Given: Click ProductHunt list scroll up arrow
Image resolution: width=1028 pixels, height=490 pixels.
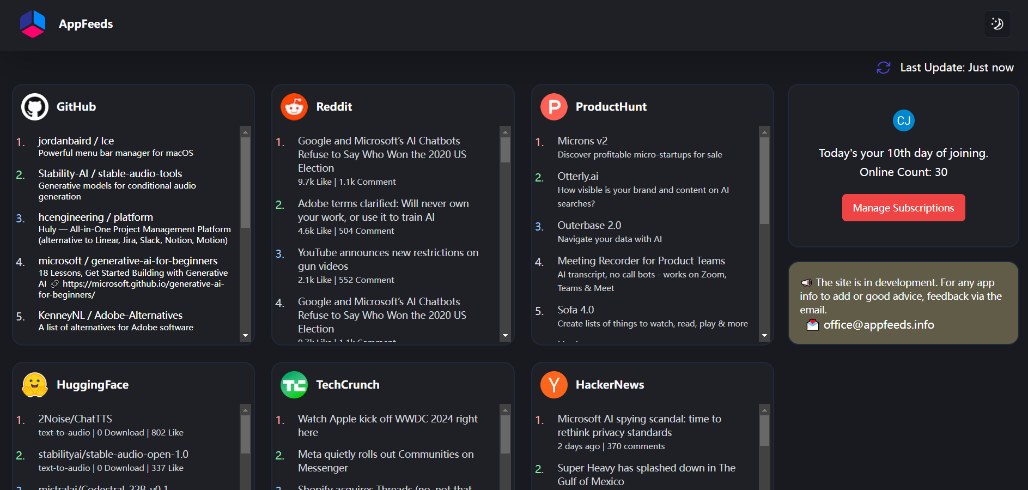Looking at the screenshot, I should pos(764,132).
